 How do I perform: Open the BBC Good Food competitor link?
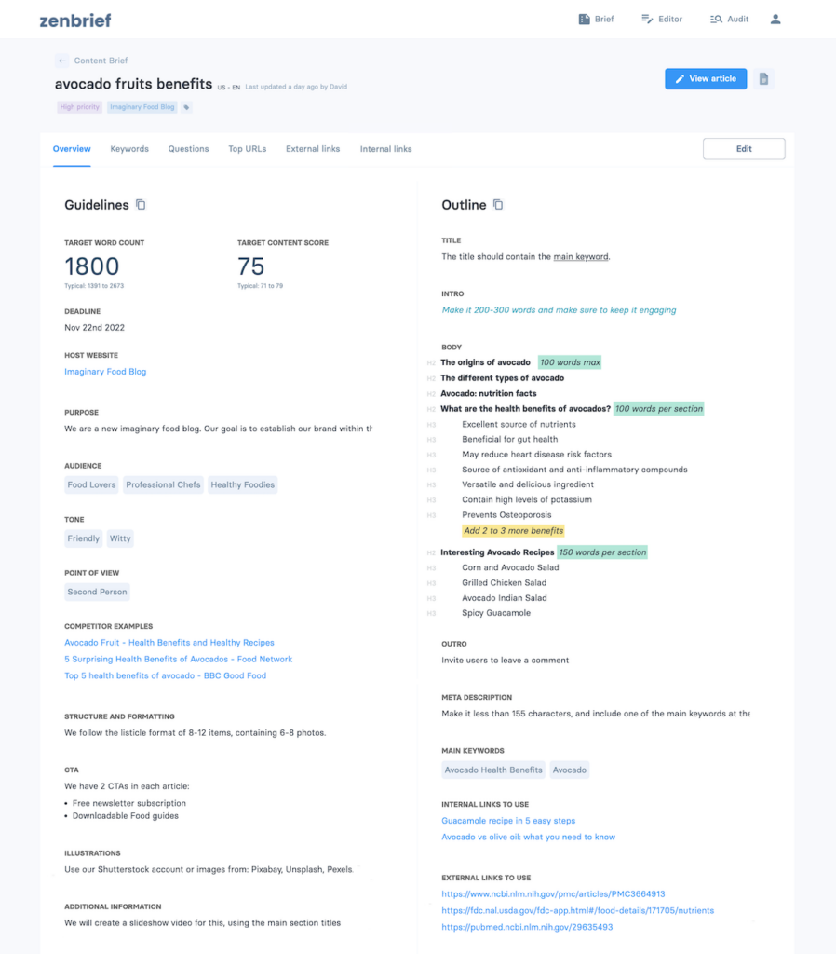tap(165, 675)
